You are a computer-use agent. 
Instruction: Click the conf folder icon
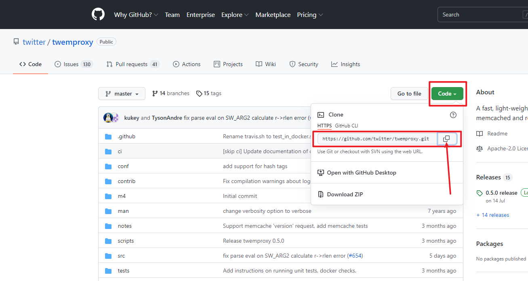tap(108, 167)
